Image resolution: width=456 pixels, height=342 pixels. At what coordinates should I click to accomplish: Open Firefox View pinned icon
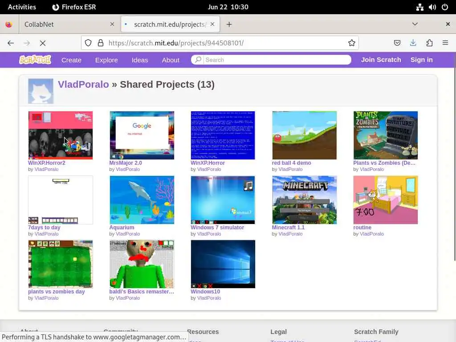9,24
